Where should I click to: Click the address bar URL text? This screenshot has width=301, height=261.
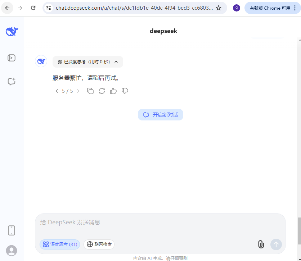click(134, 8)
